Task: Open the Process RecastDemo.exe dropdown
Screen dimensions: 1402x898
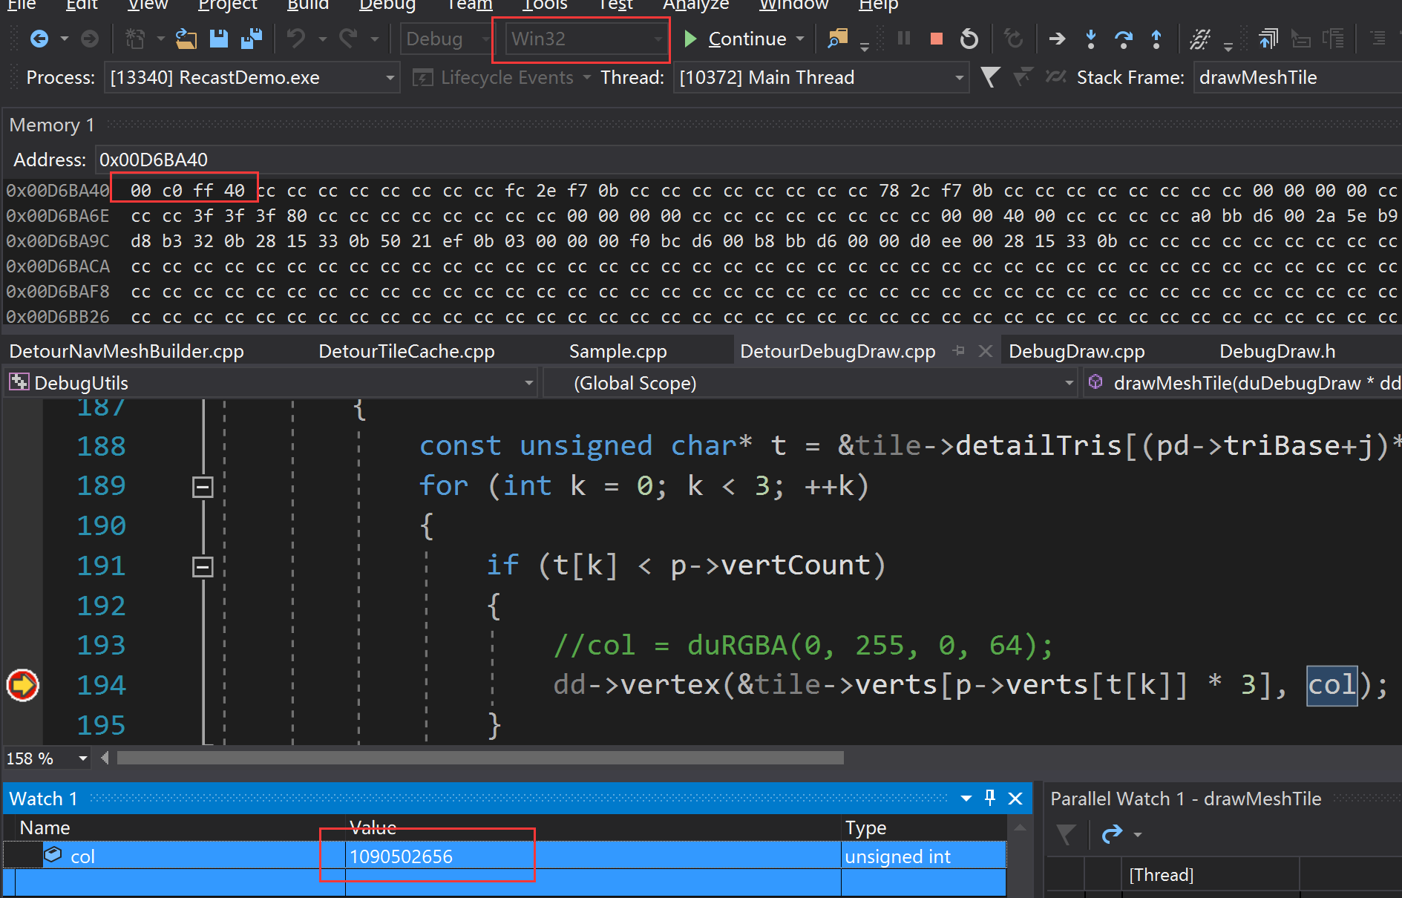Action: (251, 77)
